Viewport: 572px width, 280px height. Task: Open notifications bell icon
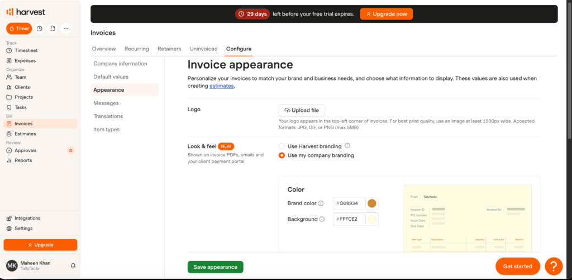73,266
